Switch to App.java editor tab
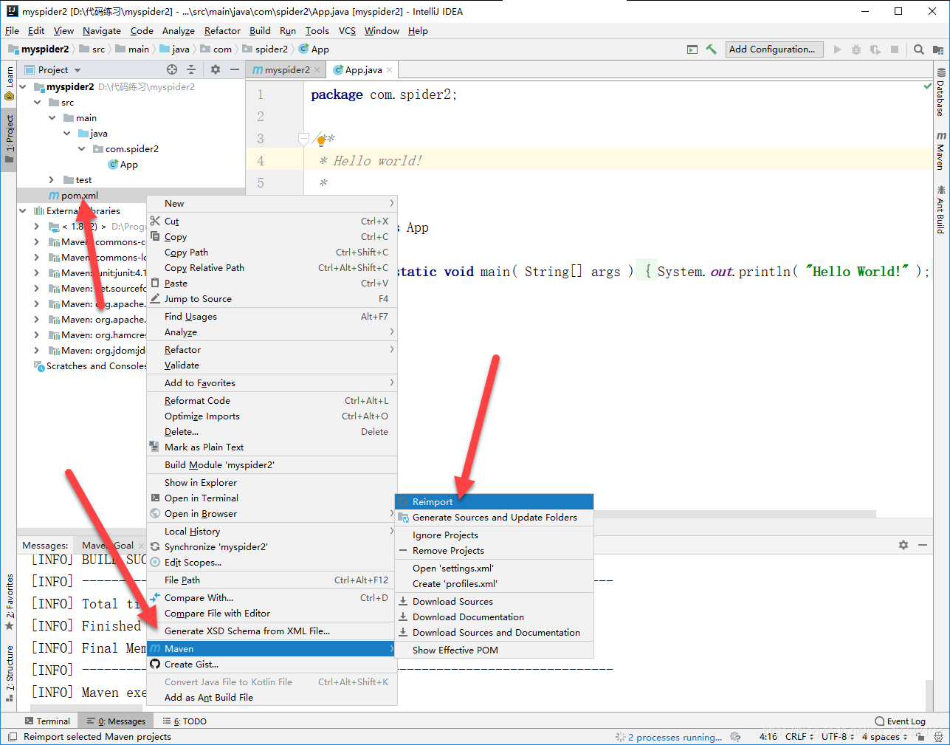Screen dimensions: 950x745 click(364, 70)
